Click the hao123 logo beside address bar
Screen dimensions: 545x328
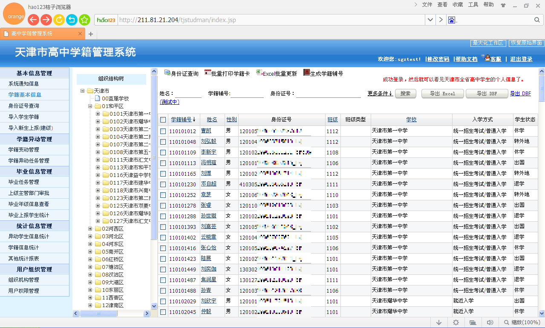(x=107, y=20)
